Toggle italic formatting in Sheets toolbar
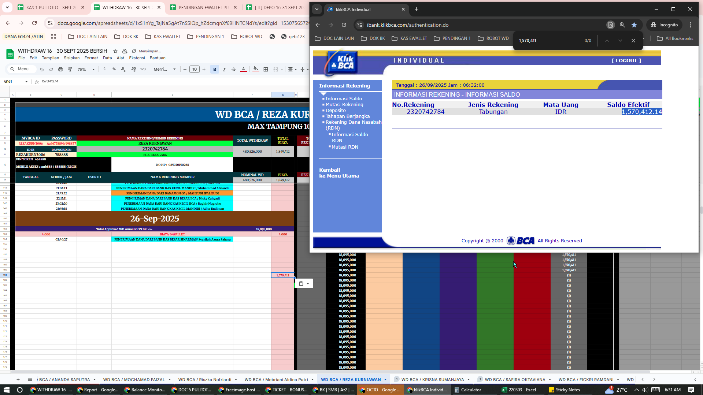The image size is (703, 395). coord(224,69)
